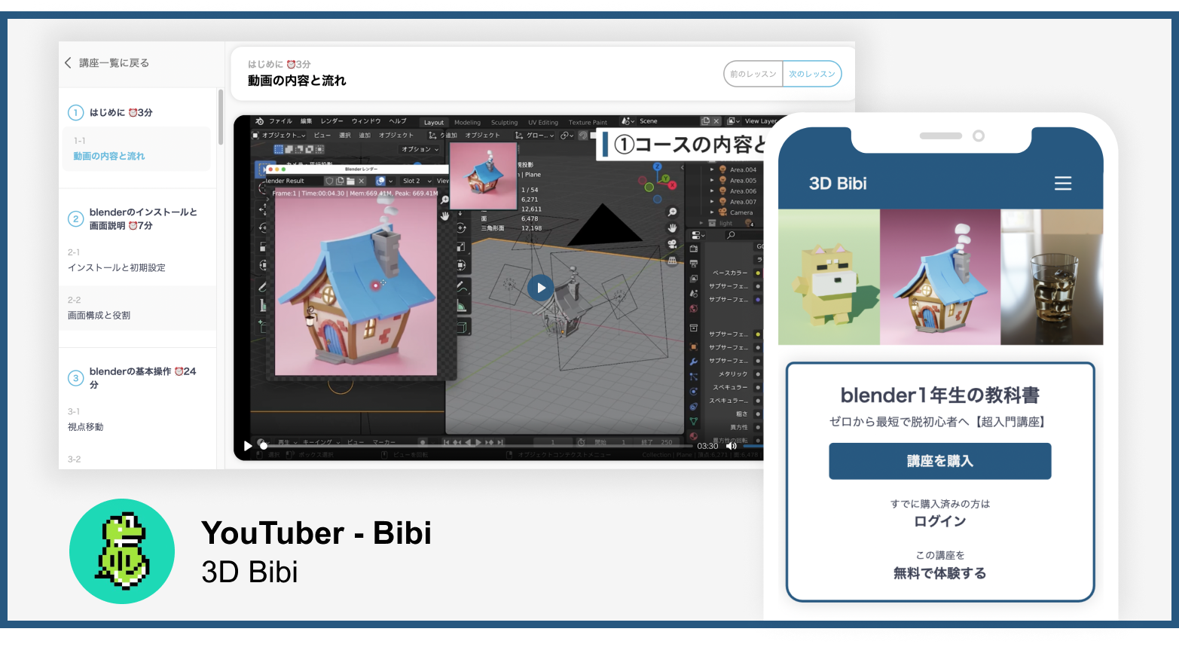Open the 編集 menu in Blender
1179x647 pixels.
coord(306,121)
